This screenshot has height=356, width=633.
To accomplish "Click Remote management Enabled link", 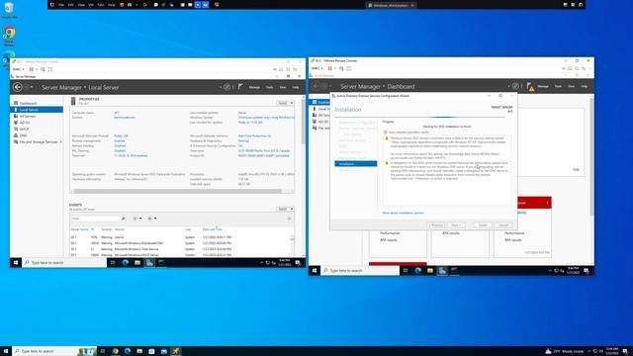I will click(120, 140).
